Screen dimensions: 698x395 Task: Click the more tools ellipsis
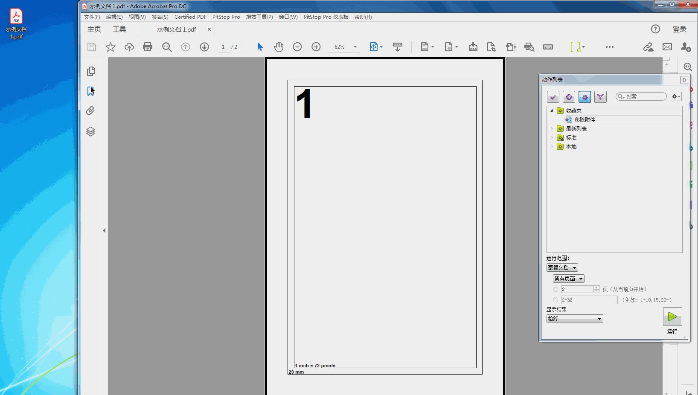click(x=610, y=47)
